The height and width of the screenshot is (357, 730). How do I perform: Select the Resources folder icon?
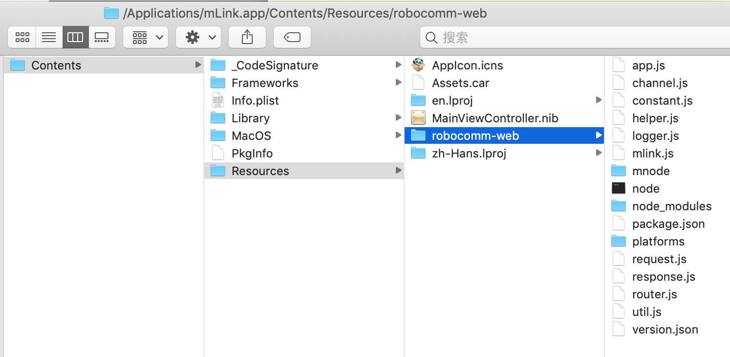pyautogui.click(x=218, y=171)
